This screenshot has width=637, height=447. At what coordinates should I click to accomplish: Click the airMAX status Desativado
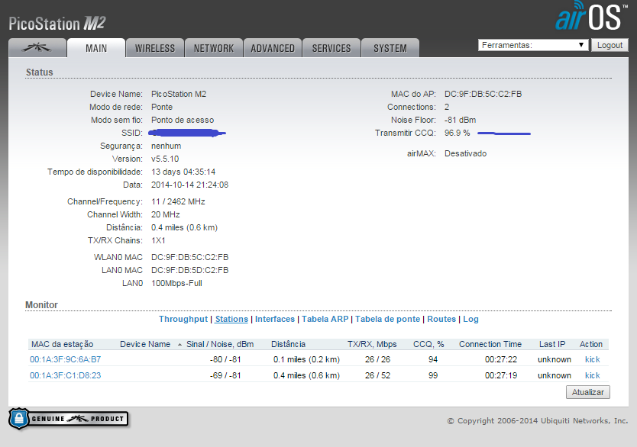466,154
